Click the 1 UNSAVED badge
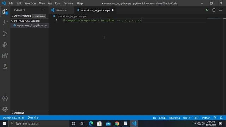 (x=39, y=16)
